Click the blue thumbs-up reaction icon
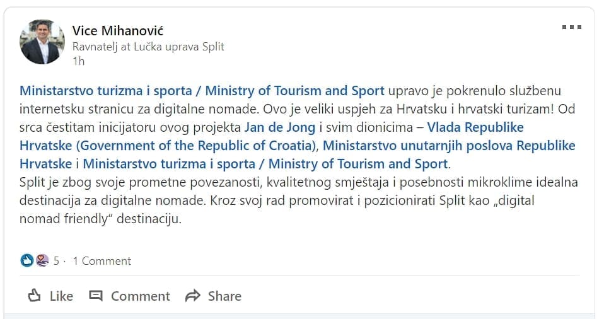Screen dimensions: 604x319 point(26,260)
